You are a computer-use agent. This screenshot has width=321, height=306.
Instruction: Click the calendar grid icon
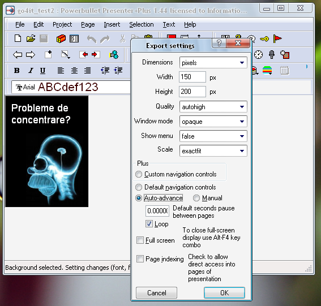tap(285, 71)
